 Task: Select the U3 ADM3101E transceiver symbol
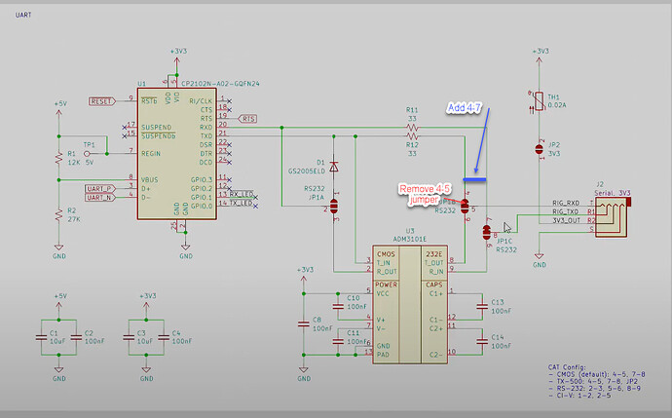coord(410,304)
